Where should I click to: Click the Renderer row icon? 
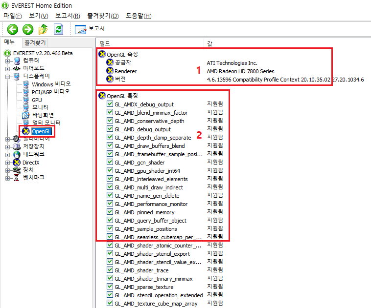(110, 71)
